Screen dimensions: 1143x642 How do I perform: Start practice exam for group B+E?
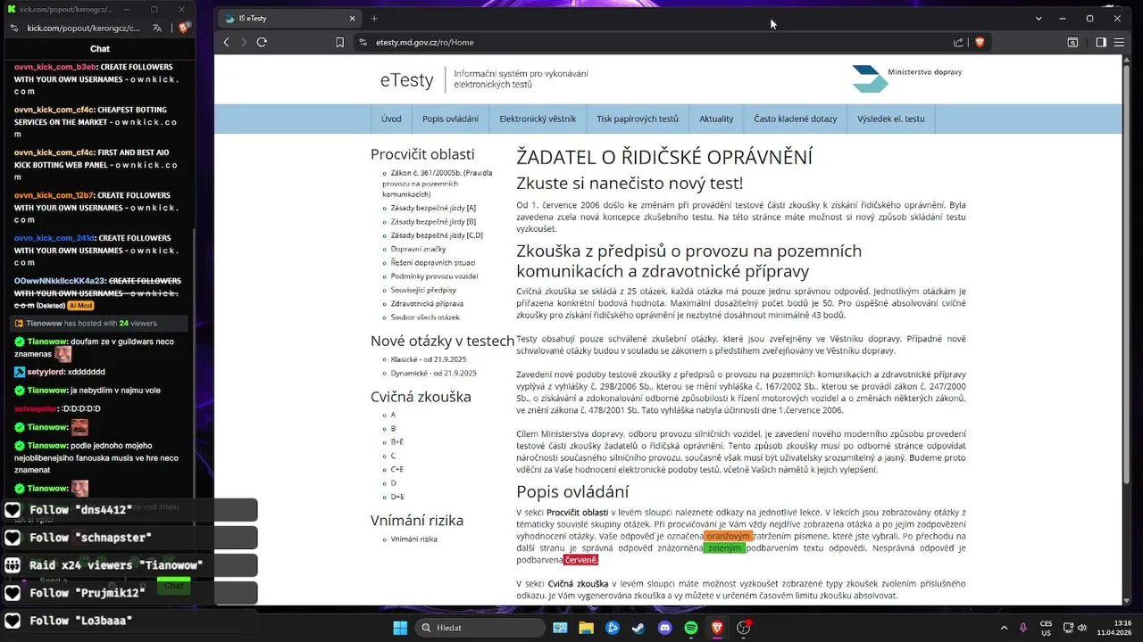point(397,441)
